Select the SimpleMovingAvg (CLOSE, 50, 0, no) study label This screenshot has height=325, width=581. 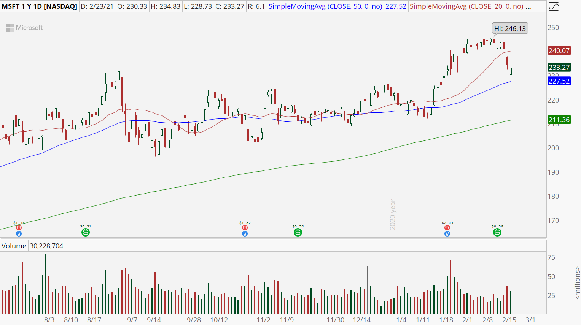(x=325, y=6)
